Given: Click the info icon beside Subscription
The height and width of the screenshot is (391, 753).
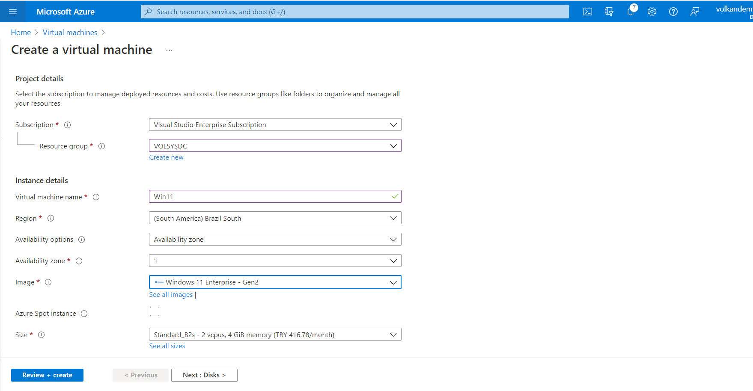Looking at the screenshot, I should point(67,124).
